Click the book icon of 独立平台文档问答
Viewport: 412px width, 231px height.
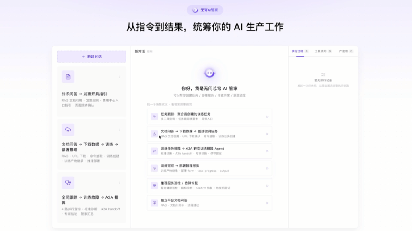point(154,203)
